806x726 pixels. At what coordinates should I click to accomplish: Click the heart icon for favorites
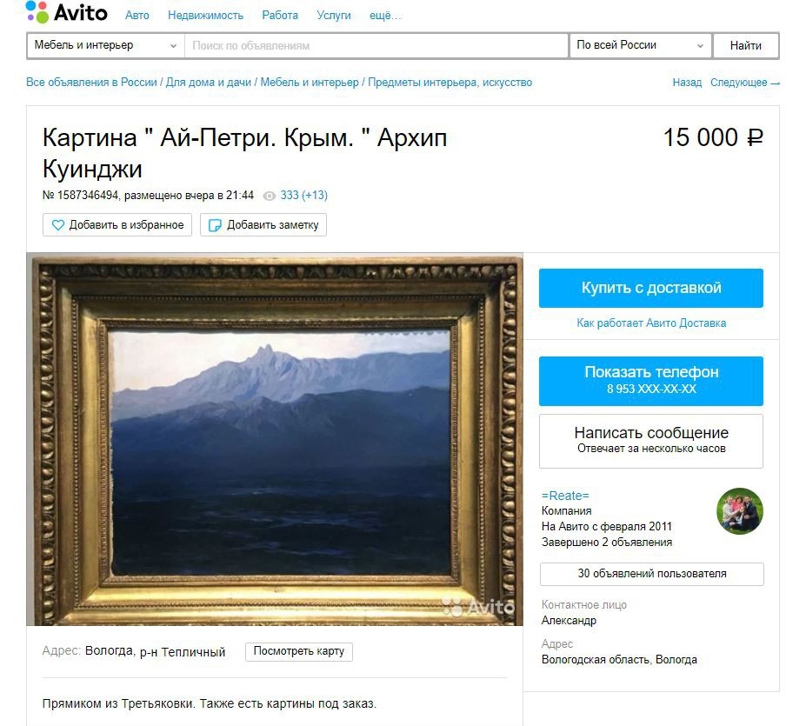click(58, 225)
